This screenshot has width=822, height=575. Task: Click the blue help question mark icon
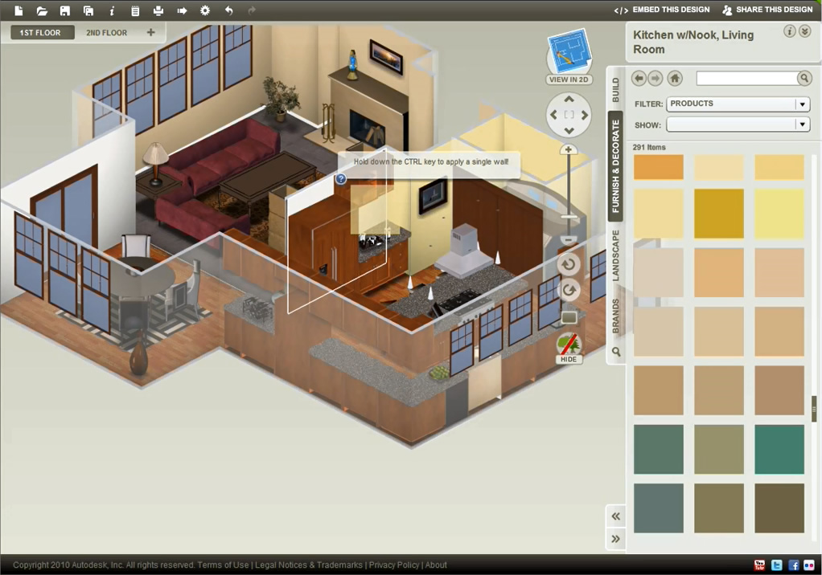pos(341,179)
